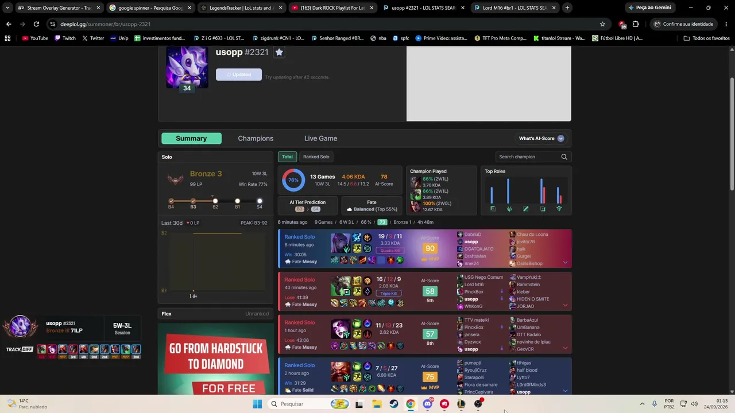735x413 pixels.
Task: Click the jungle role icon under Top Roles
Action: (x=509, y=209)
